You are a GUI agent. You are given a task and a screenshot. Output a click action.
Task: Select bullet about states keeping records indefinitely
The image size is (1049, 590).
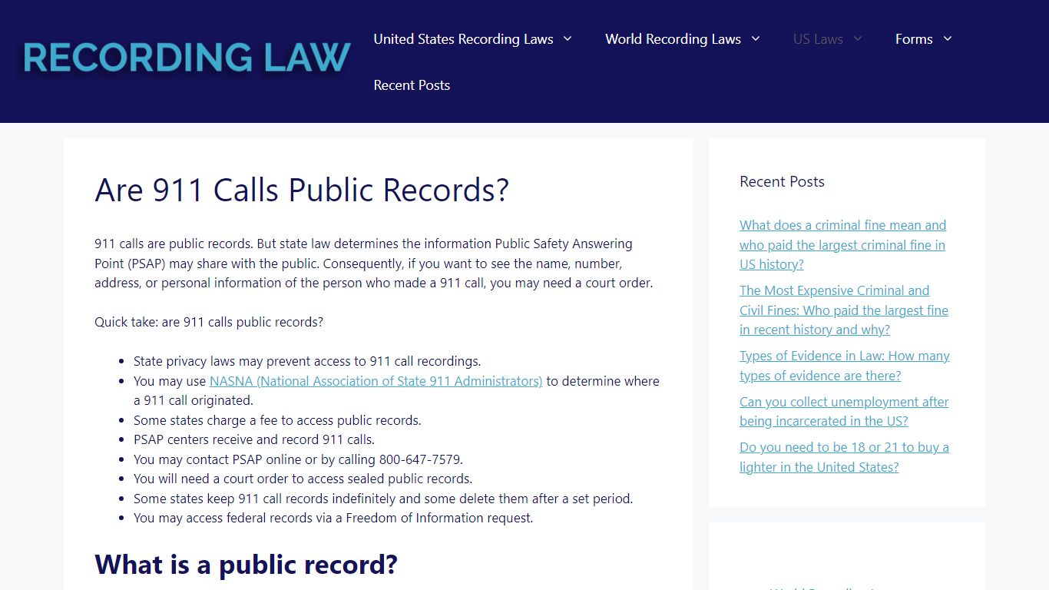pyautogui.click(x=383, y=499)
